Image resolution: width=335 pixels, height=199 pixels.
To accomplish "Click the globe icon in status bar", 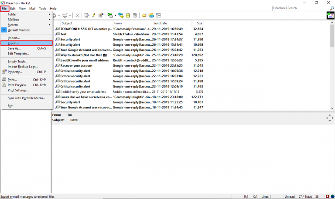I will (x=332, y=196).
